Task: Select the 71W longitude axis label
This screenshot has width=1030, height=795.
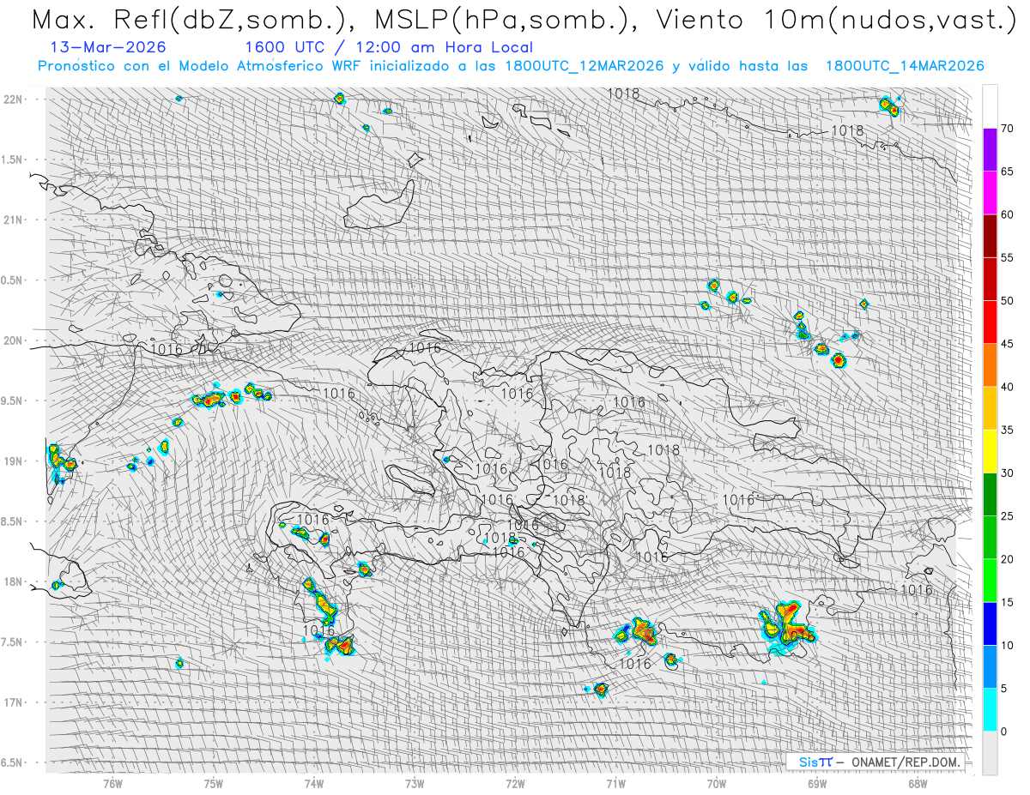Action: click(615, 783)
